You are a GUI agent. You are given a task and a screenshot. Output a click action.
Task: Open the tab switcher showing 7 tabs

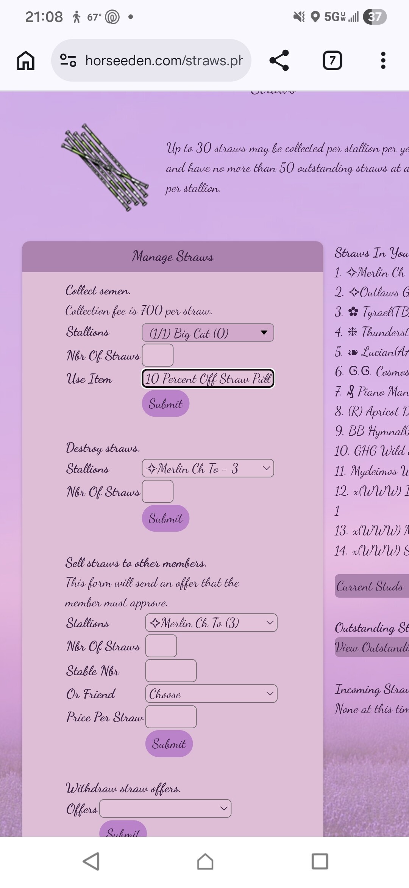tap(332, 60)
